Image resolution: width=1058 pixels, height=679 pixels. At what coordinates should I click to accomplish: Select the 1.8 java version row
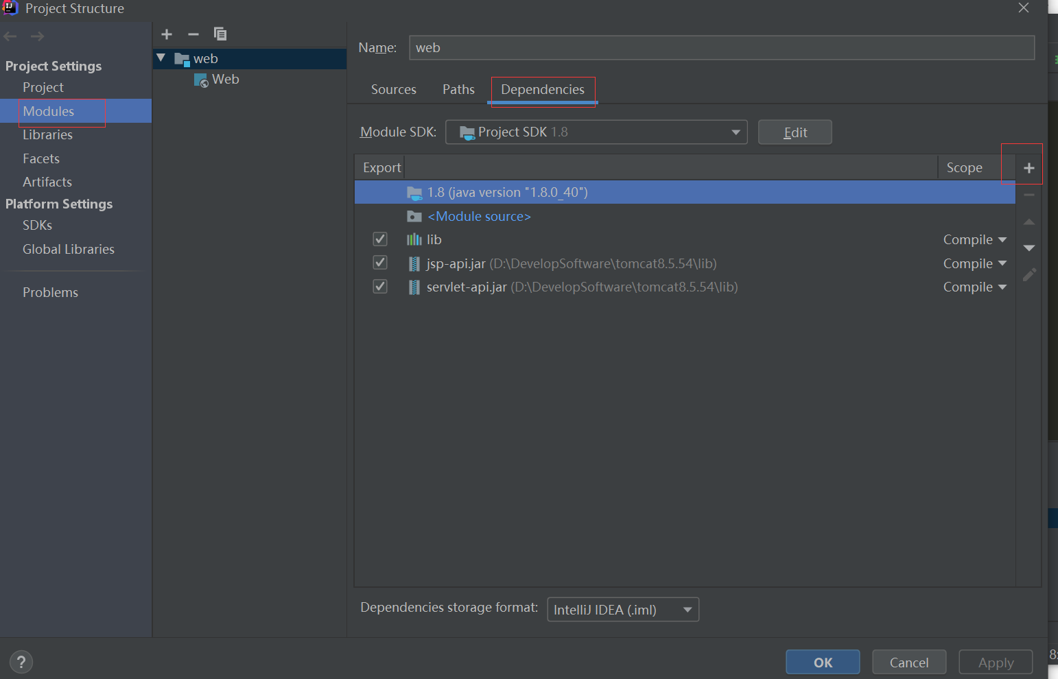(x=685, y=193)
